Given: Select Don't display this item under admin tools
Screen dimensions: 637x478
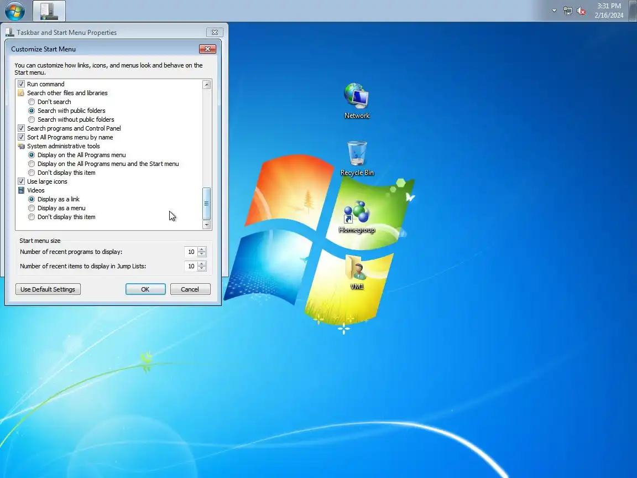Looking at the screenshot, I should coord(32,173).
